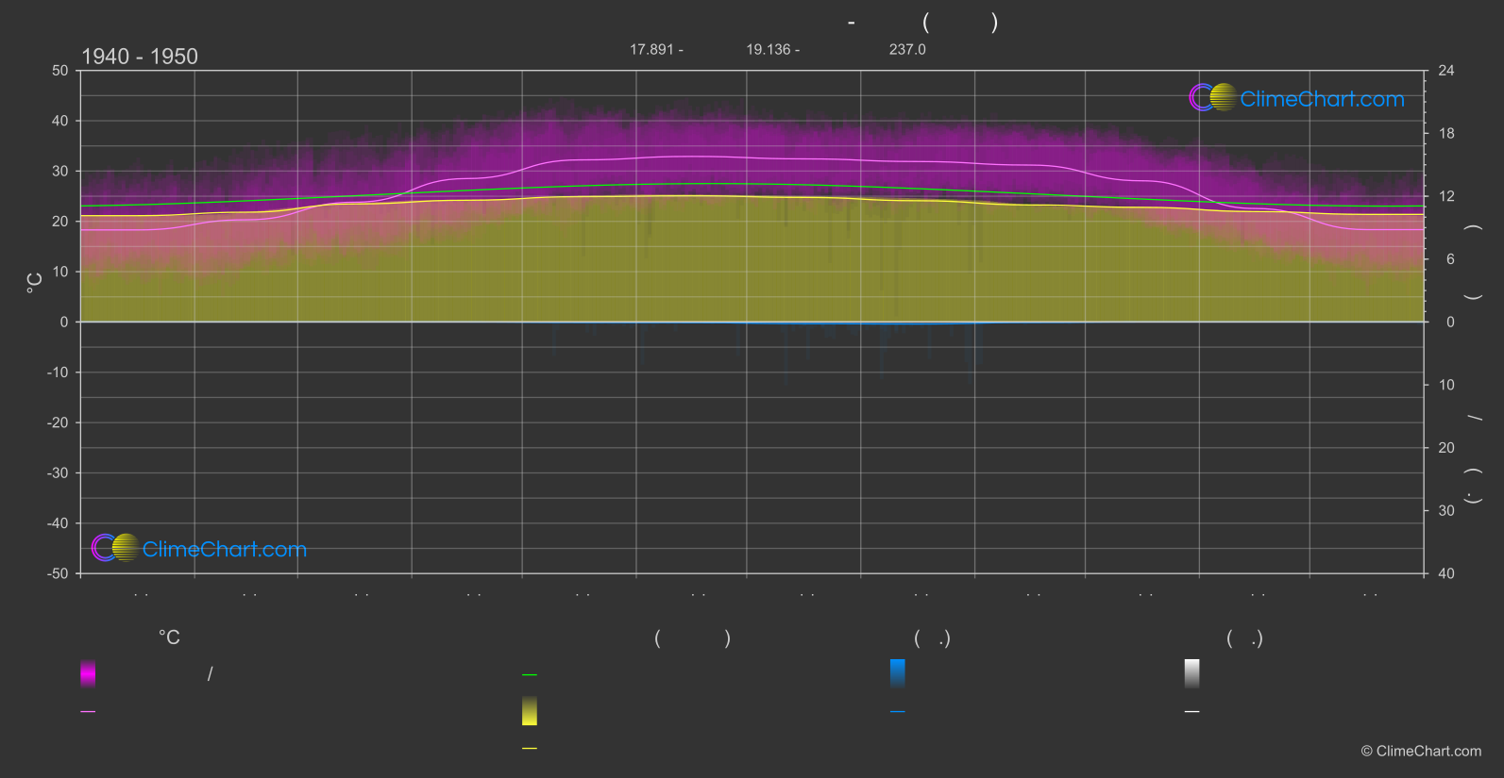Click the yellow gradient bar legend icon
1504x778 pixels.
[530, 711]
